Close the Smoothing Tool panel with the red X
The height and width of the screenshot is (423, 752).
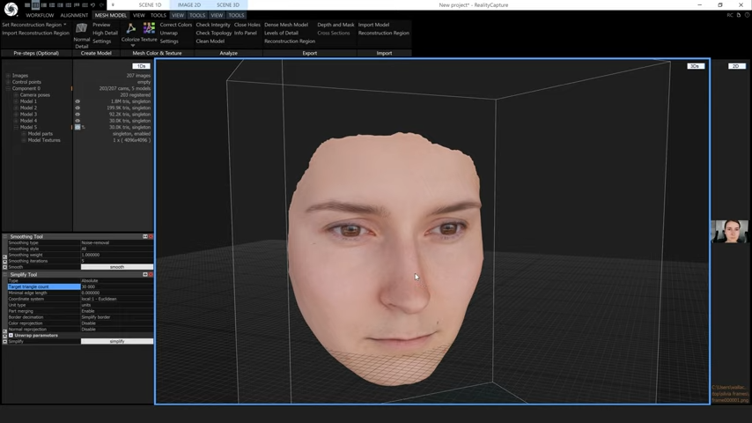pyautogui.click(x=151, y=236)
